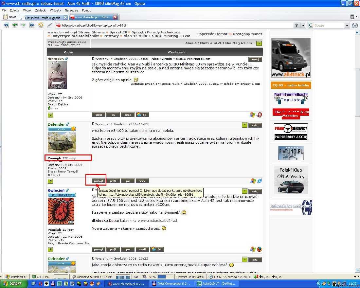Open the Zakładki menu
Image resolution: width=360 pixels, height=288 pixels.
click(41, 10)
